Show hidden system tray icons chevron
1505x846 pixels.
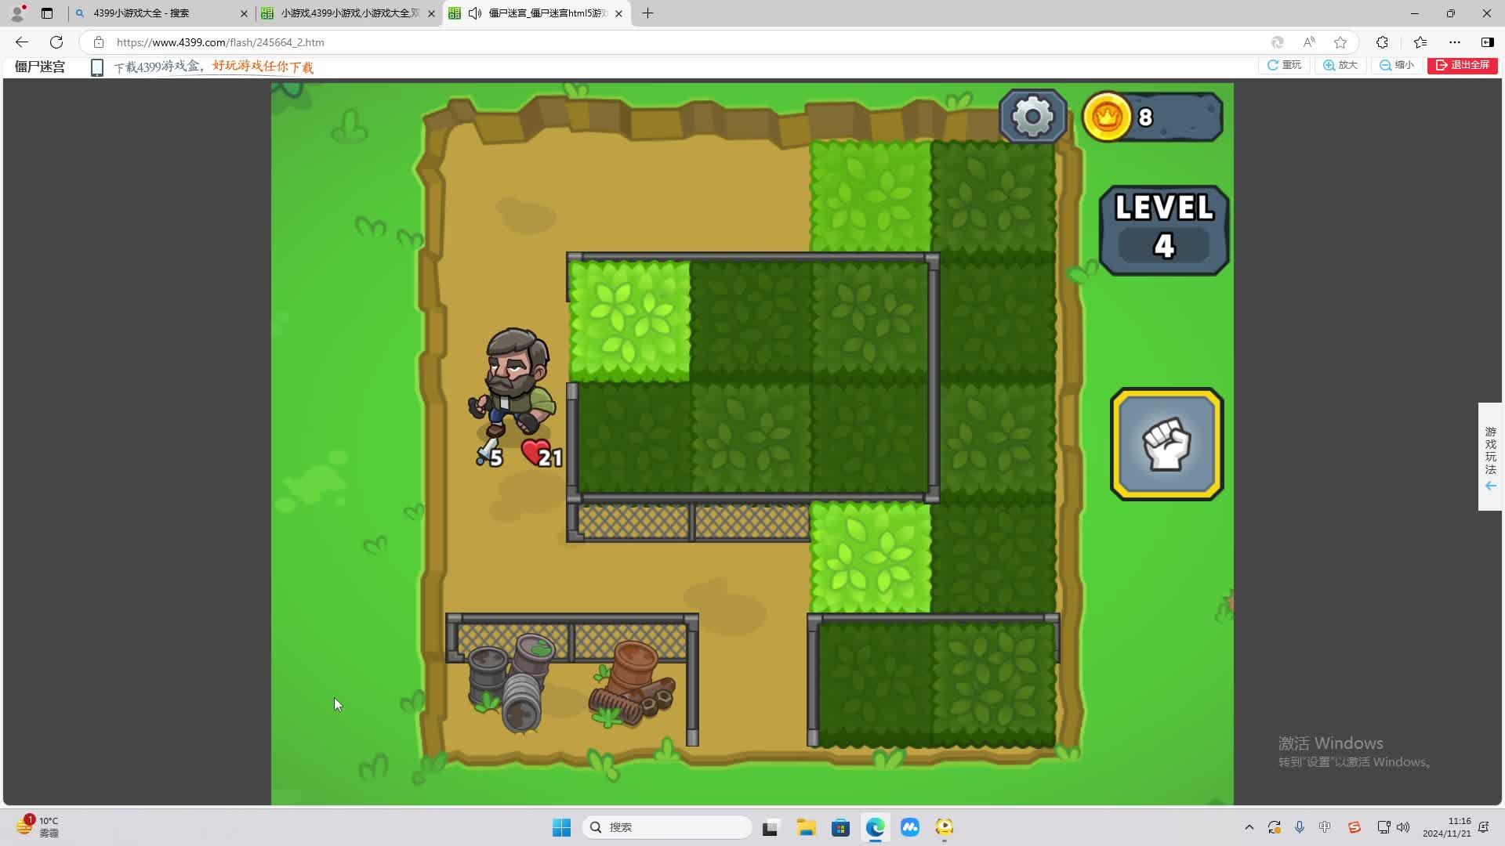(1249, 827)
